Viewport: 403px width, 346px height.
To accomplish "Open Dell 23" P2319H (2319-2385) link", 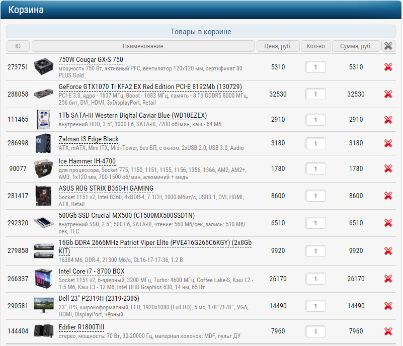I will (x=99, y=299).
